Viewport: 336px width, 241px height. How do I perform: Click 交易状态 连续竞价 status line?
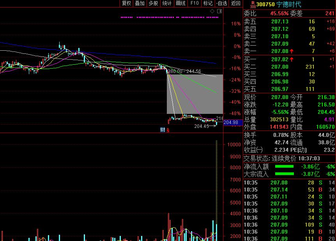(282, 159)
